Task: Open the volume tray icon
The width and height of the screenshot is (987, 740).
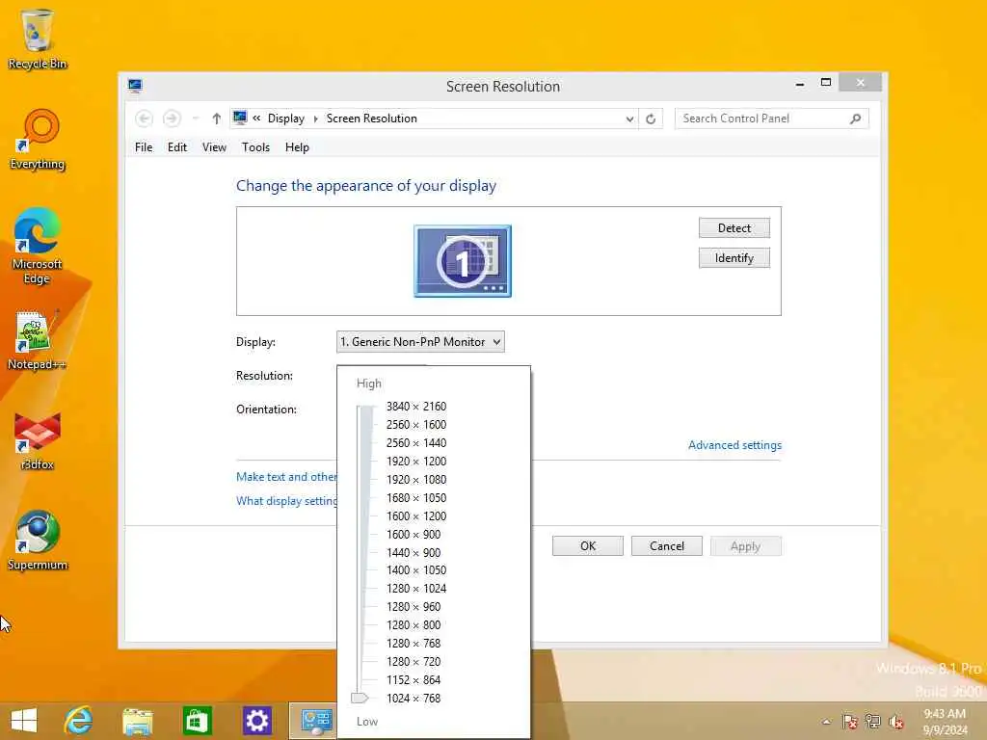Action: click(896, 721)
